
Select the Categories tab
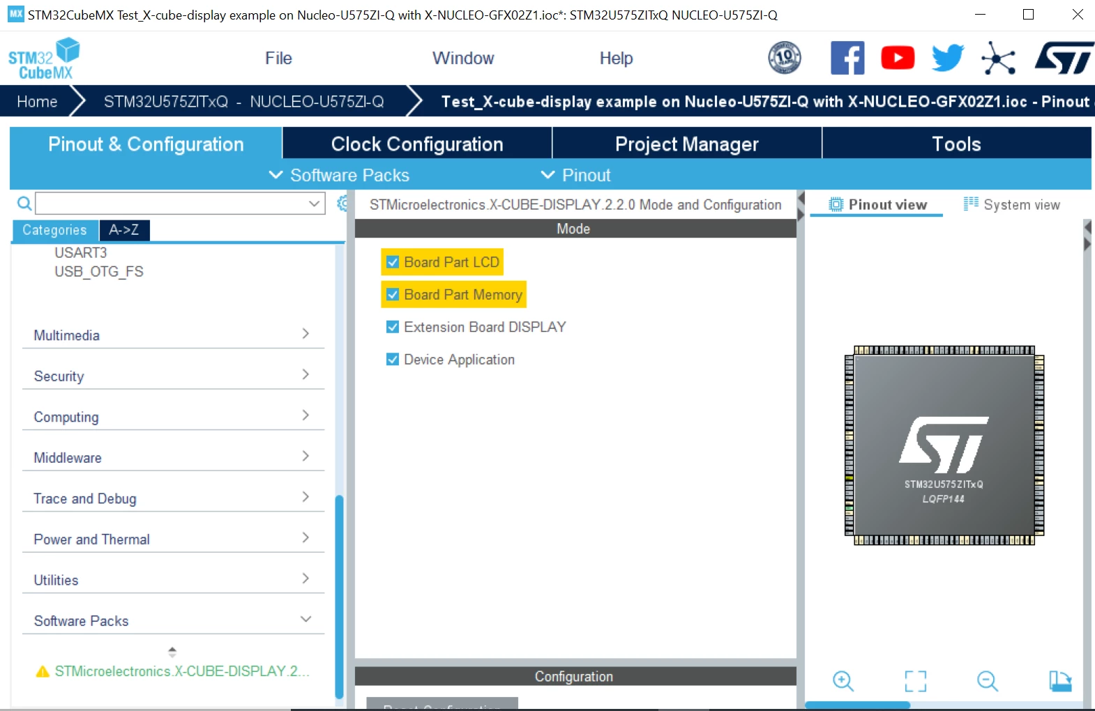(54, 230)
